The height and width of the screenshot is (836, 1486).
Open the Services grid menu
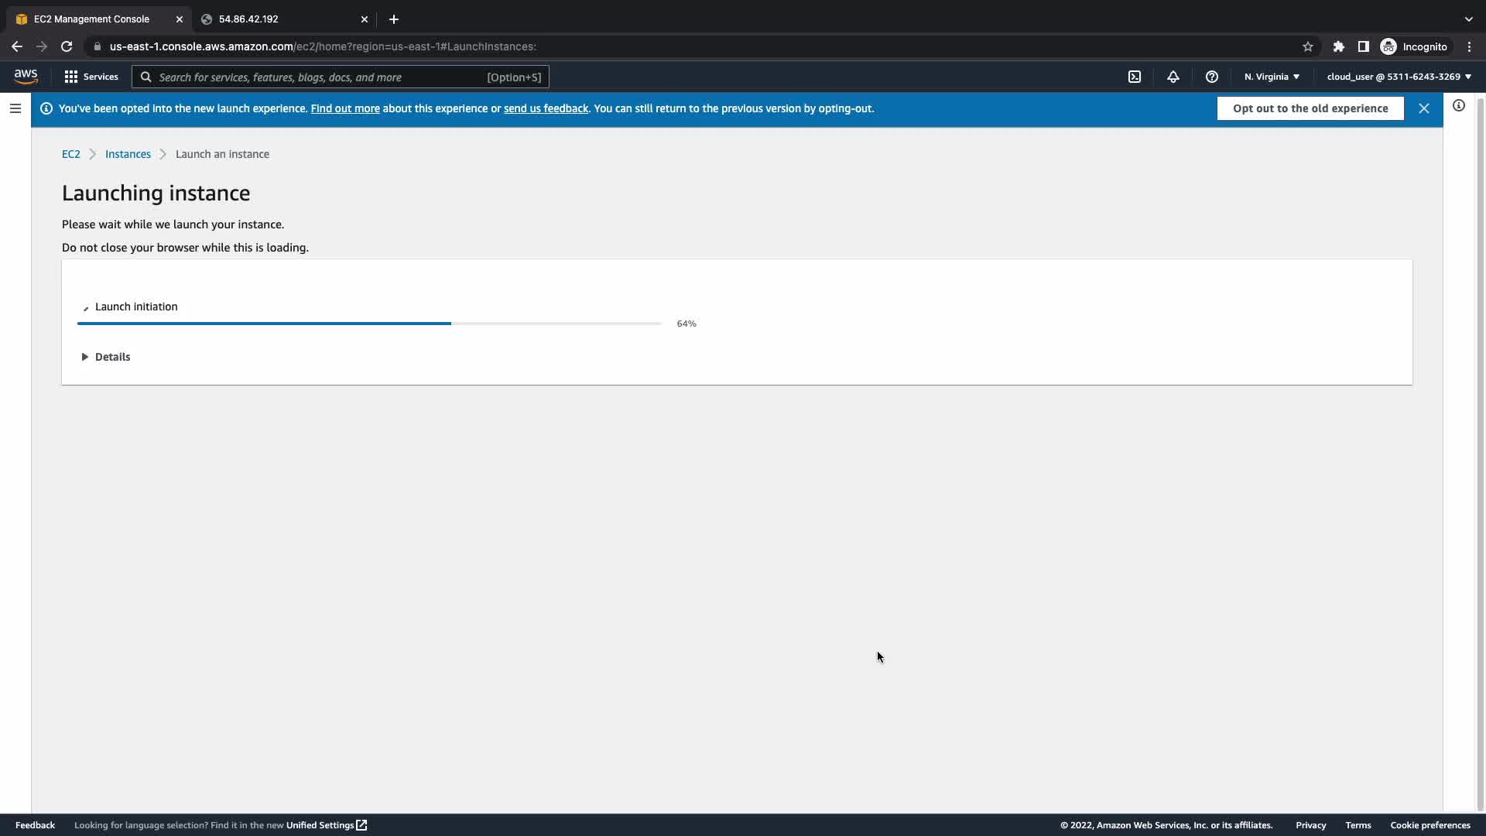91,77
